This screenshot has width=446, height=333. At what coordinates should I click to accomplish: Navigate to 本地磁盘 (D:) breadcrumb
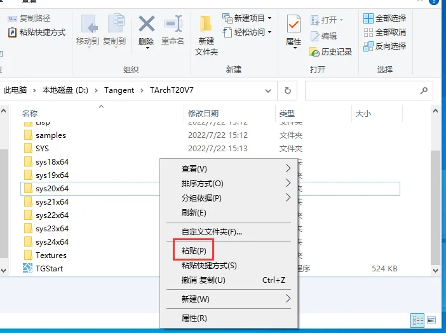pos(65,90)
